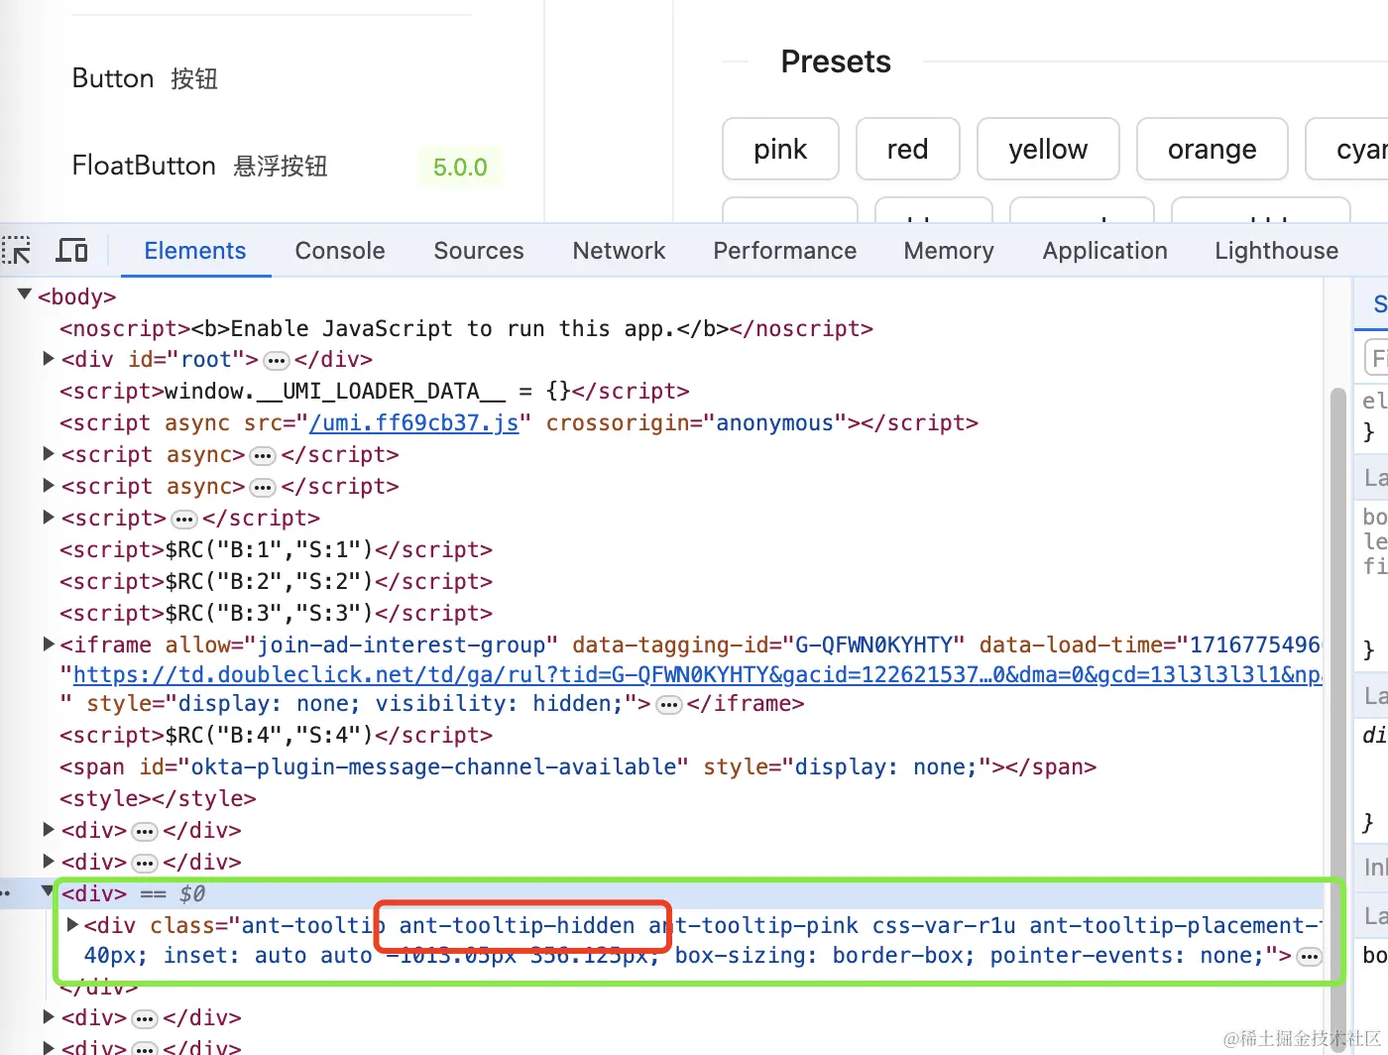The height and width of the screenshot is (1055, 1388).
Task: Select the $RC("B:2","S:2") script row
Action: coord(276,582)
